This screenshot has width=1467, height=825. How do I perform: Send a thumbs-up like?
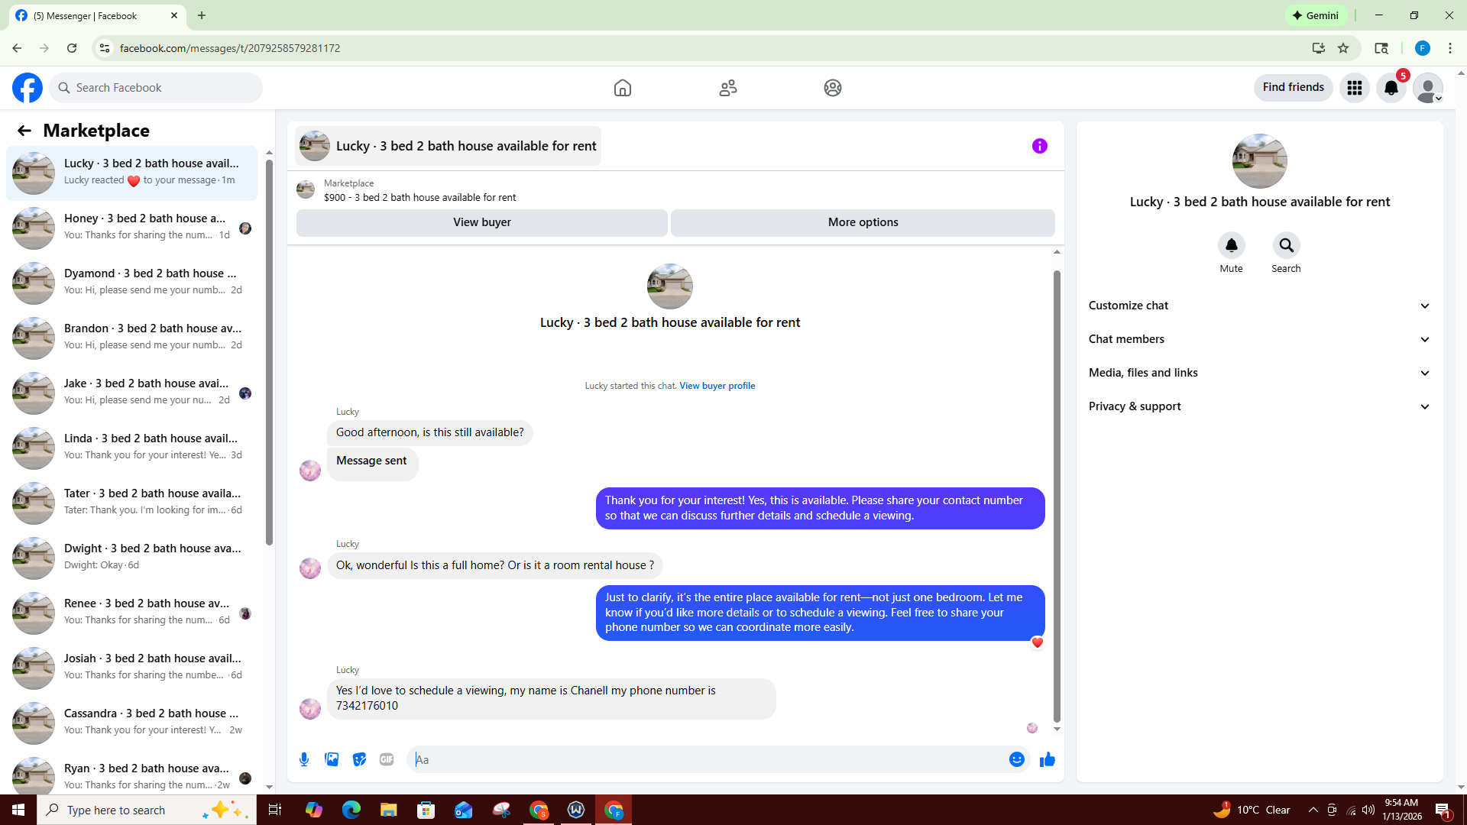coord(1047,759)
